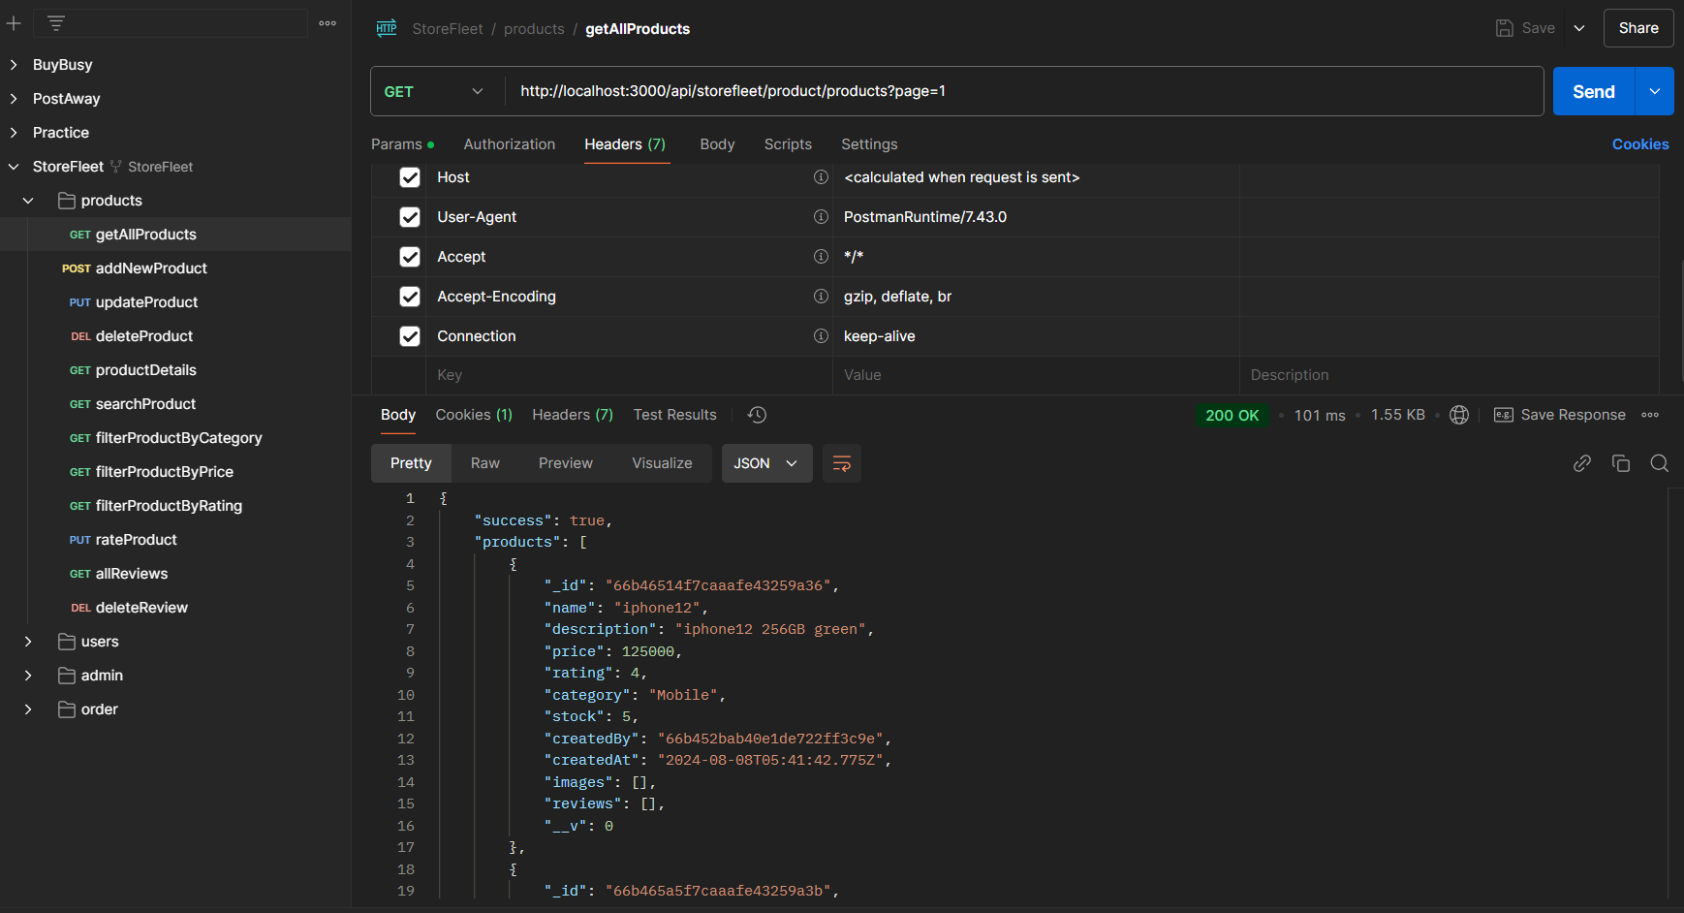This screenshot has height=913, width=1684.
Task: Create a new tab with the plus icon
Action: coord(14,22)
